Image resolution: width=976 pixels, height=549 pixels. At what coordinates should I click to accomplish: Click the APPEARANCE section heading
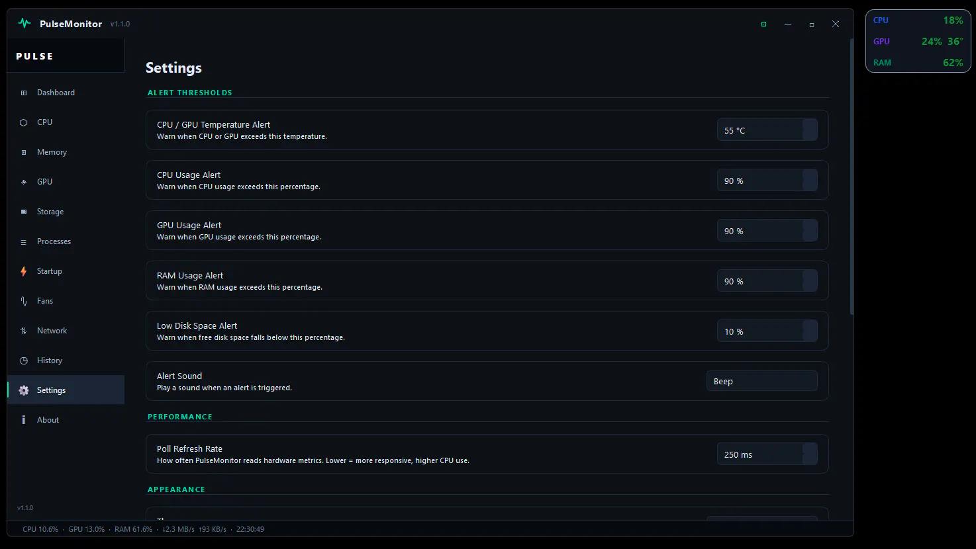pos(176,489)
